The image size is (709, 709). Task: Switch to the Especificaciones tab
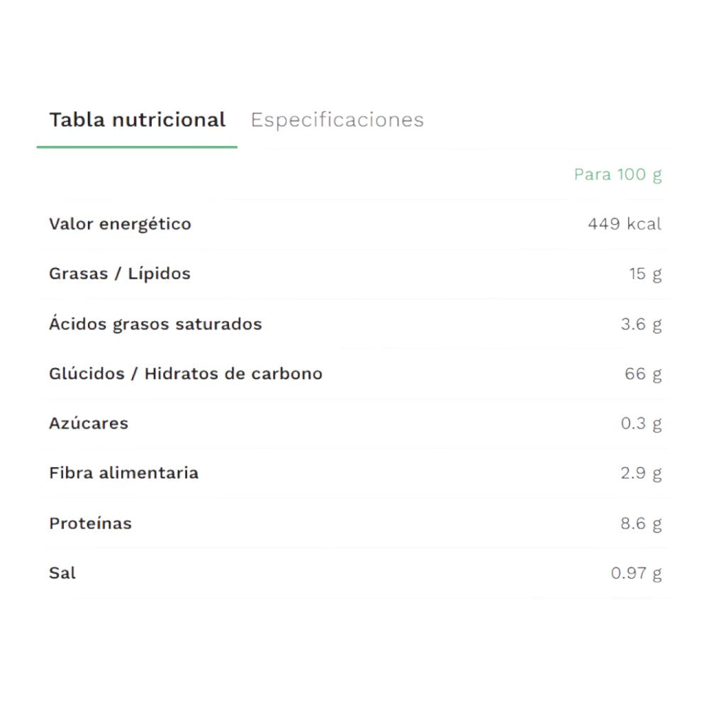point(337,120)
